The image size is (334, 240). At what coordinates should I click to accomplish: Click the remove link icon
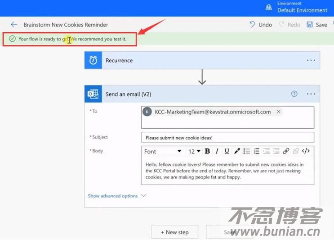click(296, 151)
